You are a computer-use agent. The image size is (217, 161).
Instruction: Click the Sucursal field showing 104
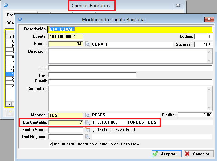[203, 44]
